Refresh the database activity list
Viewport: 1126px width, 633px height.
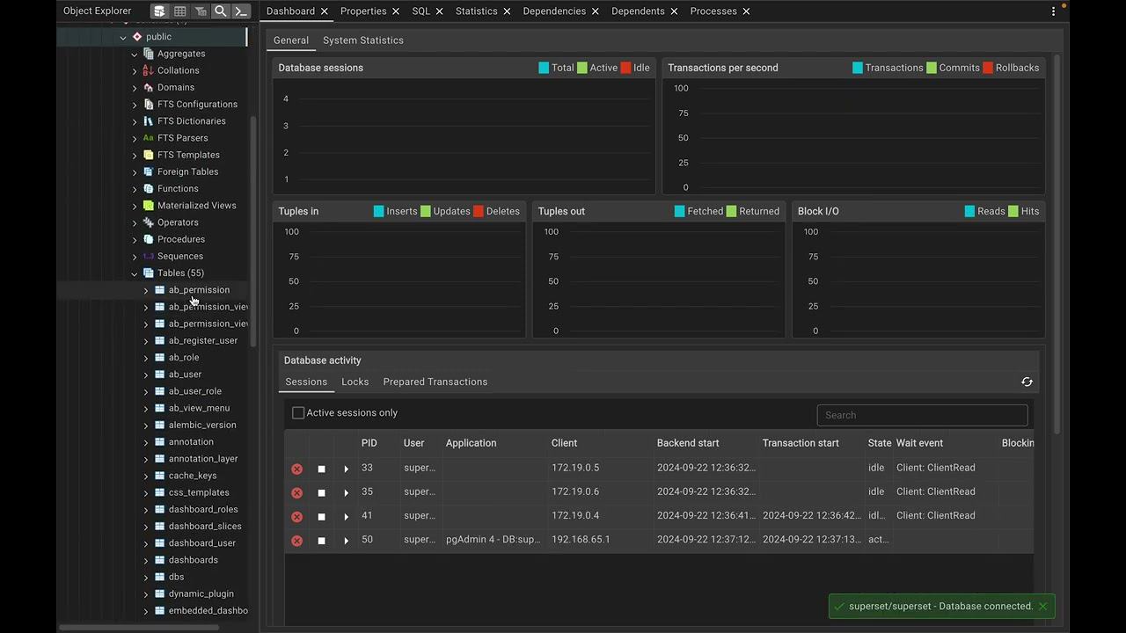(1027, 382)
